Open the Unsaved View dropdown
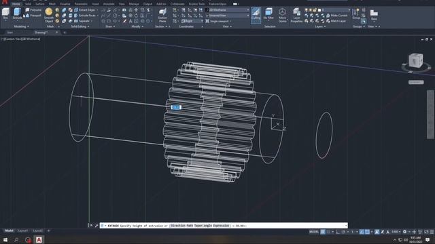 [x=228, y=16]
